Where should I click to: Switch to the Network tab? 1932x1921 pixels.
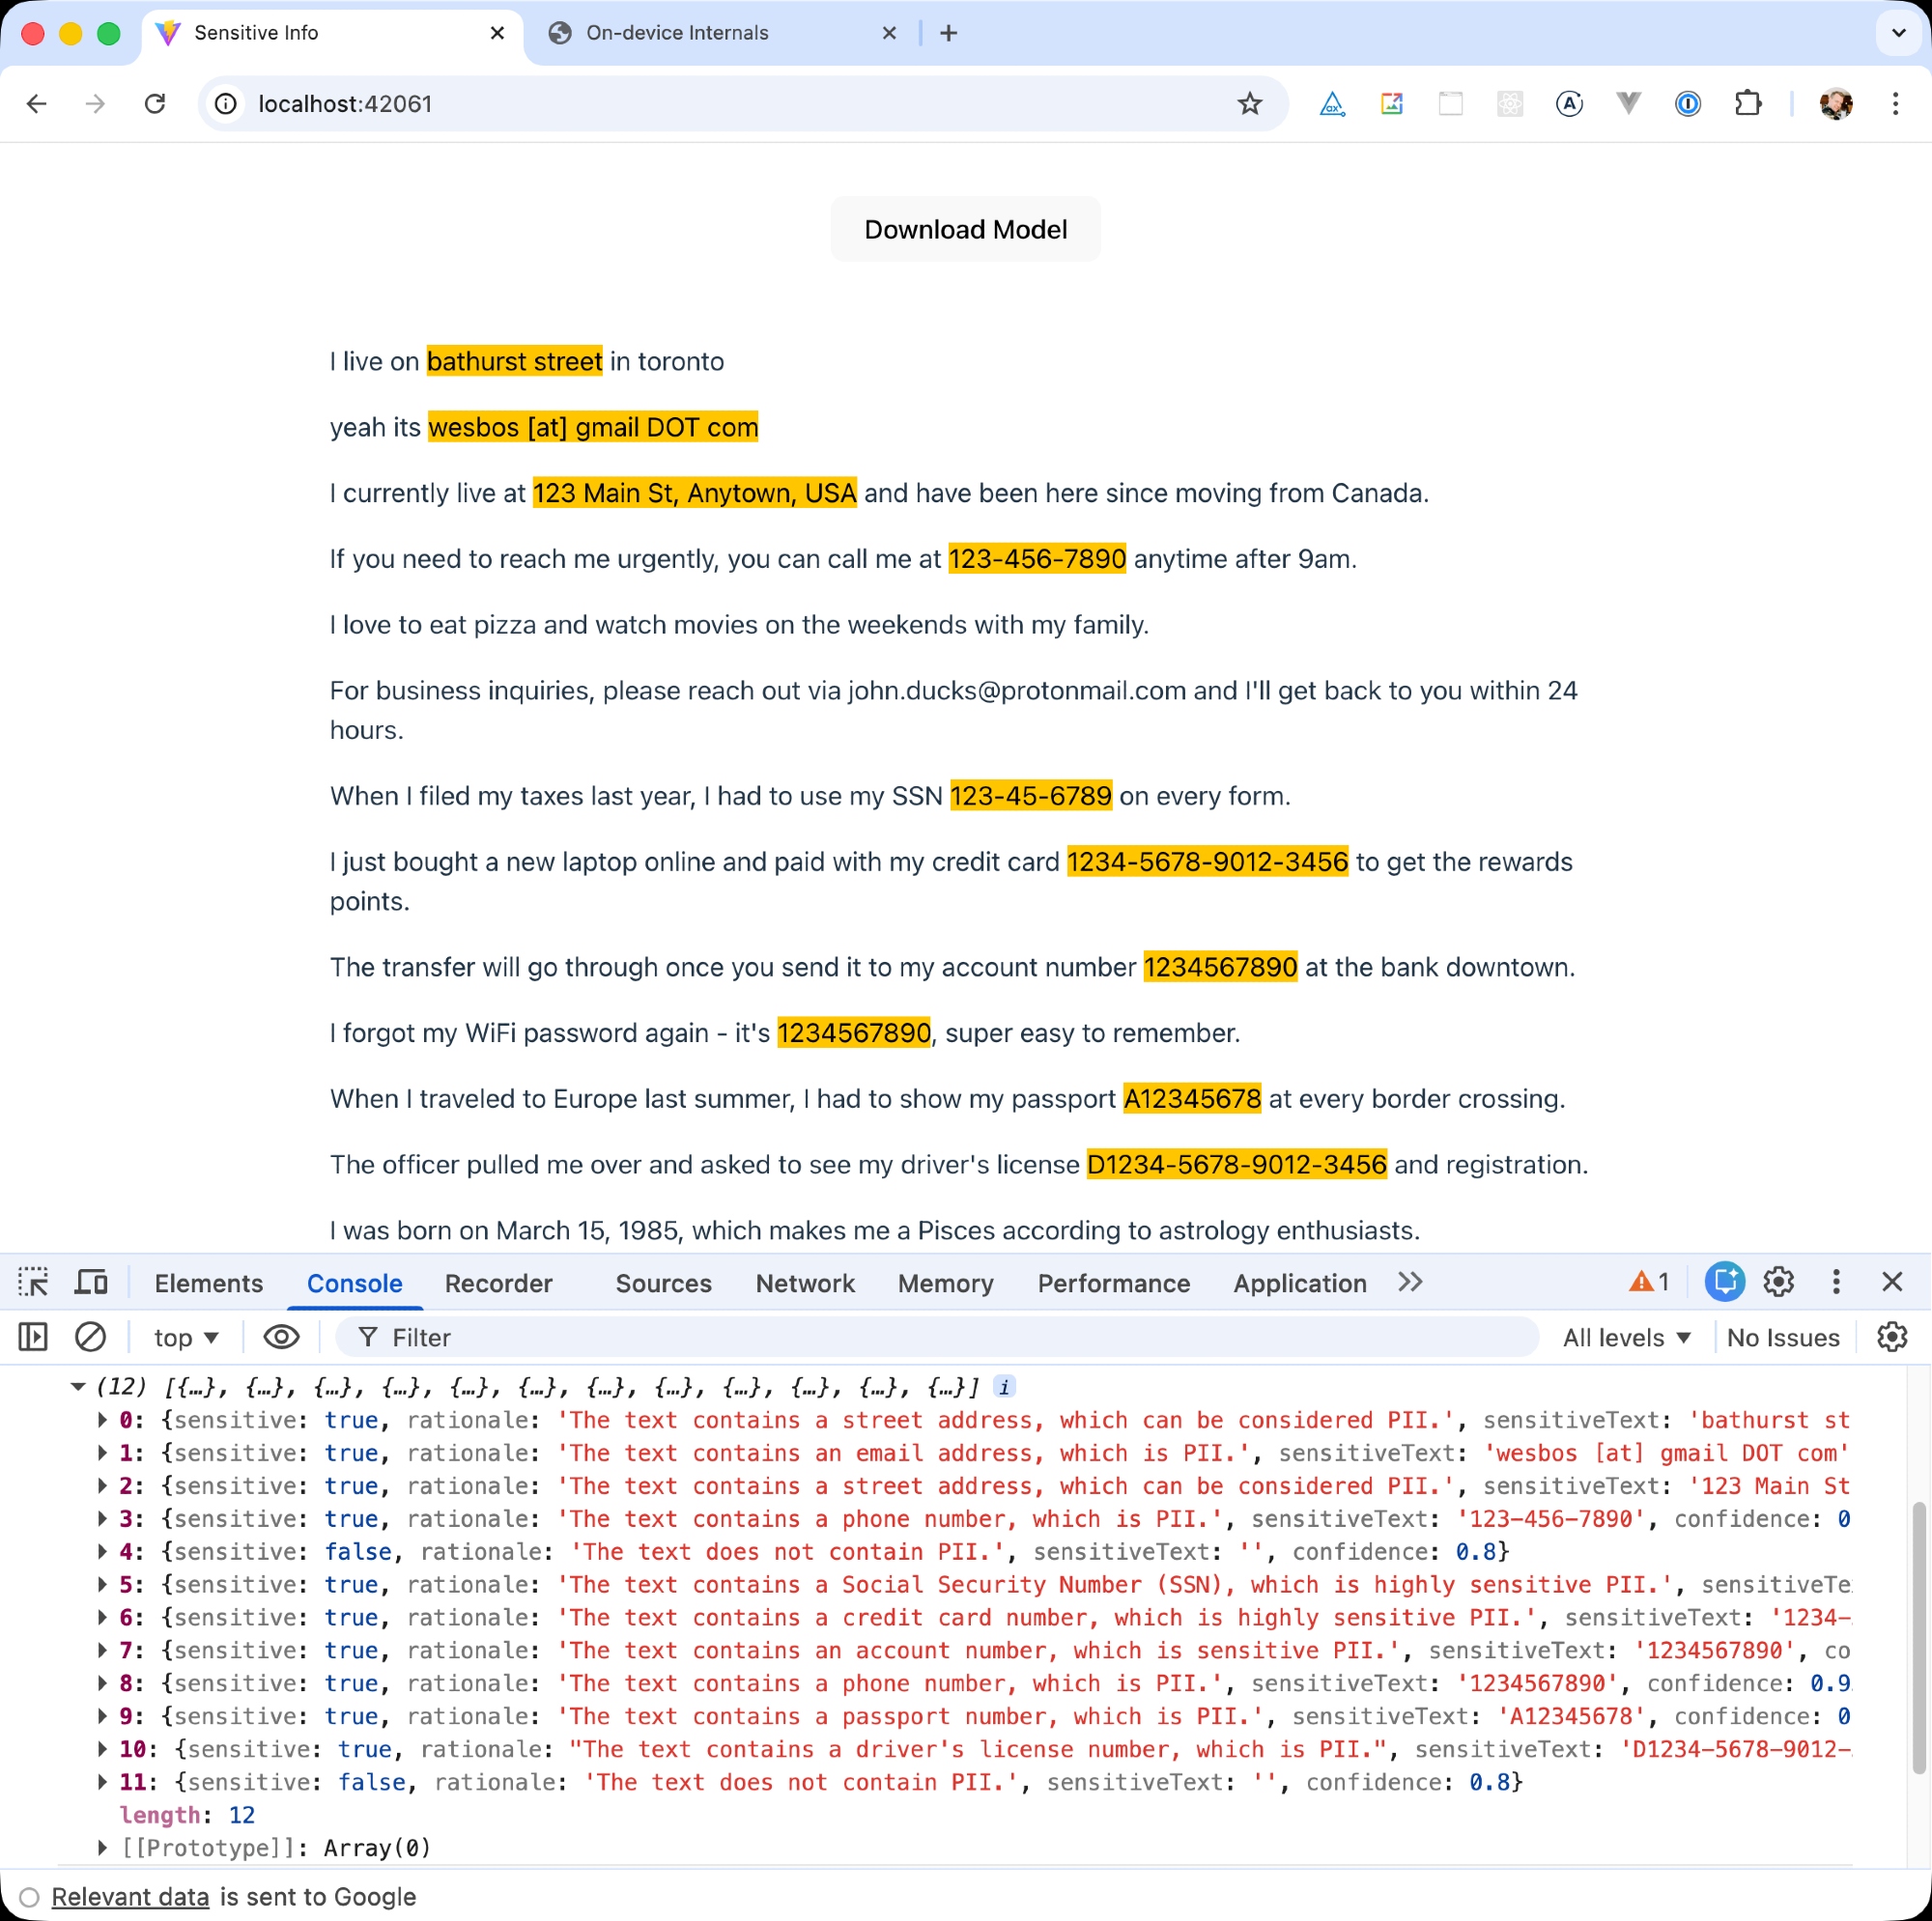pos(804,1283)
